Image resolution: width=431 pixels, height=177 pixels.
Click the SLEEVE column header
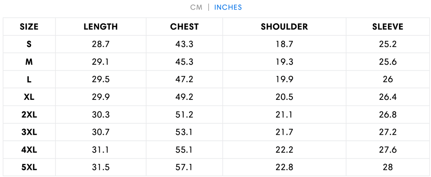coord(388,27)
